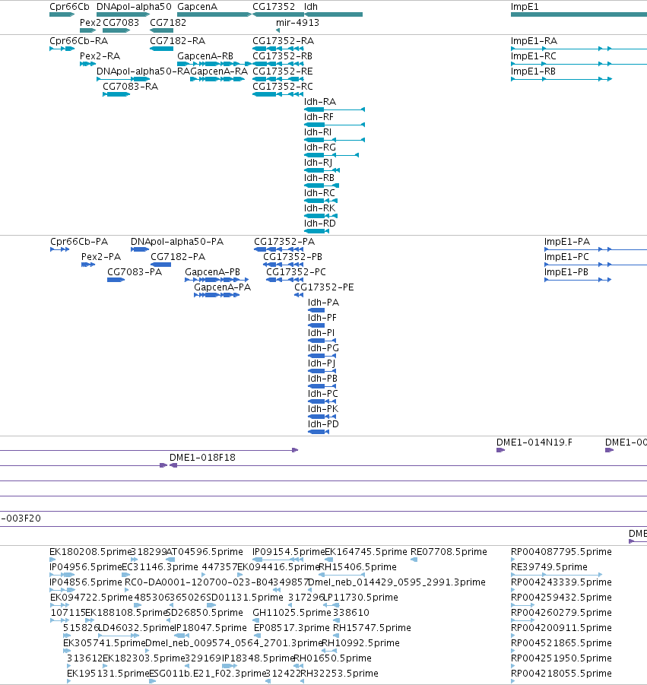This screenshot has width=647, height=685.
Task: Click EST SD01131.5prime label
Action: [245, 597]
